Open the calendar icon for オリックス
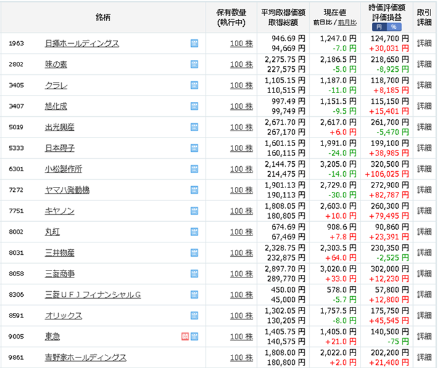The image size is (438, 368). (x=194, y=316)
